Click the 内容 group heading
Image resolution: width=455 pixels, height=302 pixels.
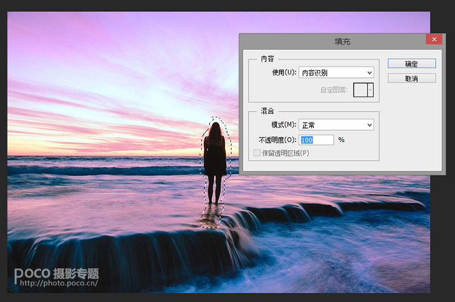point(267,59)
